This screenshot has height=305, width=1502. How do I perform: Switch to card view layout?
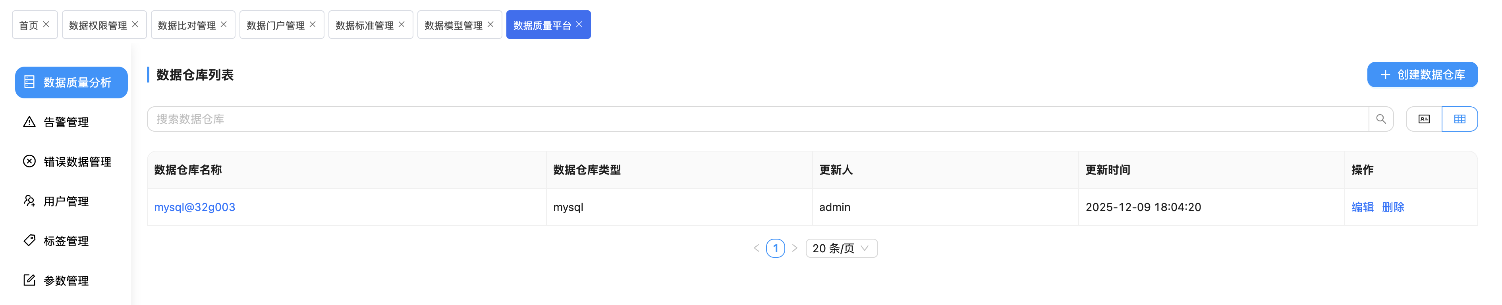coord(1424,119)
